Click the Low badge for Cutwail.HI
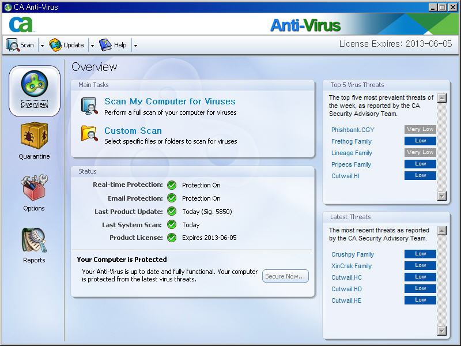 tap(420, 175)
